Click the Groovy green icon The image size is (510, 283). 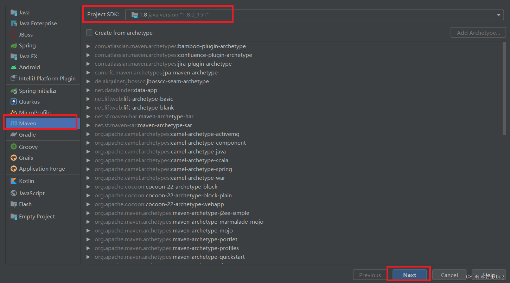[x=14, y=147]
